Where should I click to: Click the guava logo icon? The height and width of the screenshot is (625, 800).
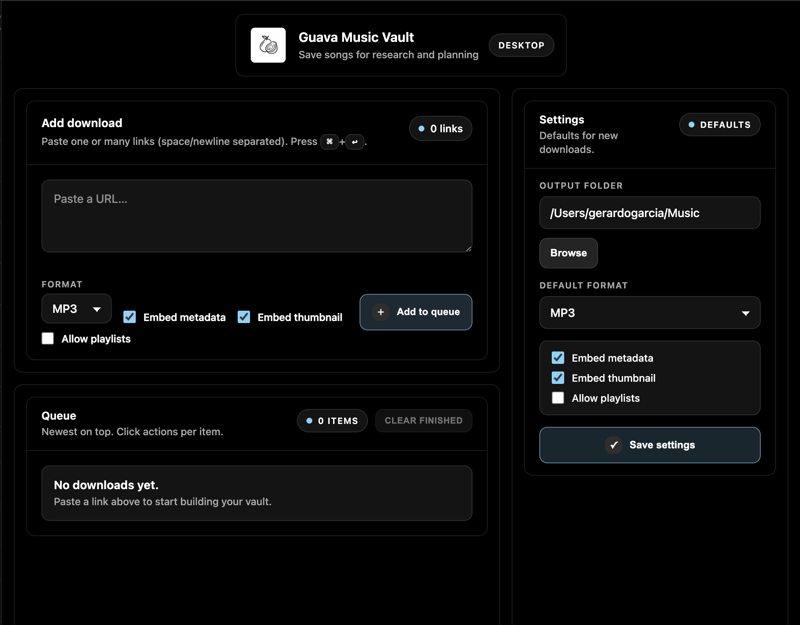(x=268, y=45)
